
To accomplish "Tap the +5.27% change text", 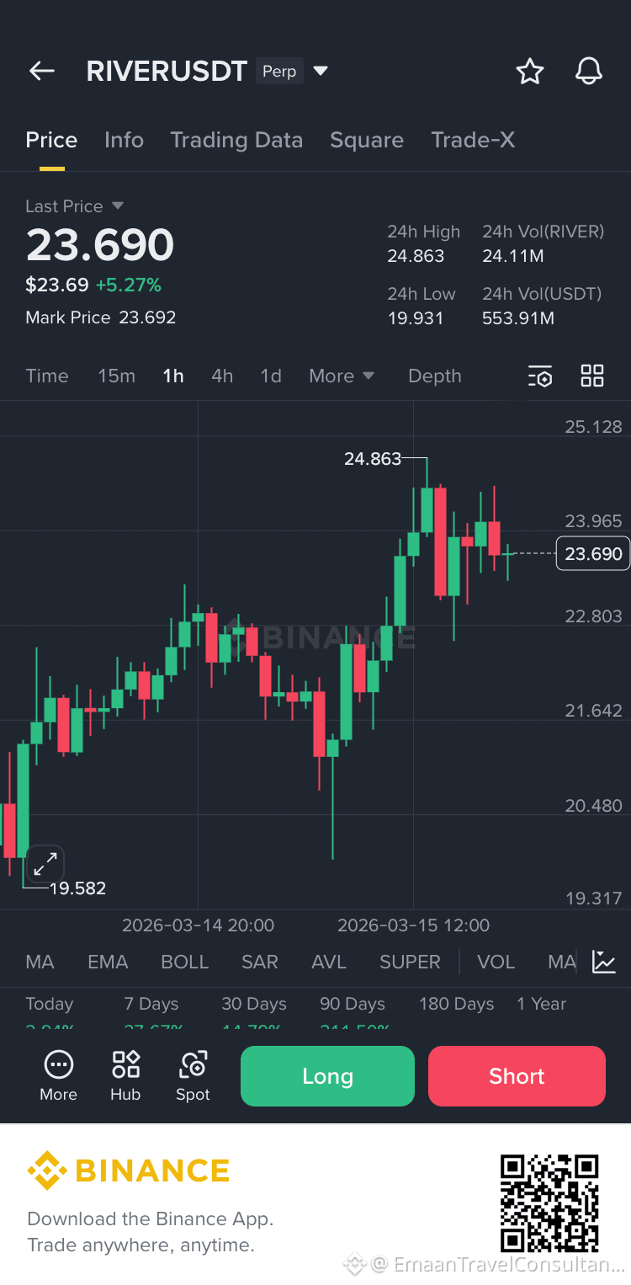I will click(128, 285).
